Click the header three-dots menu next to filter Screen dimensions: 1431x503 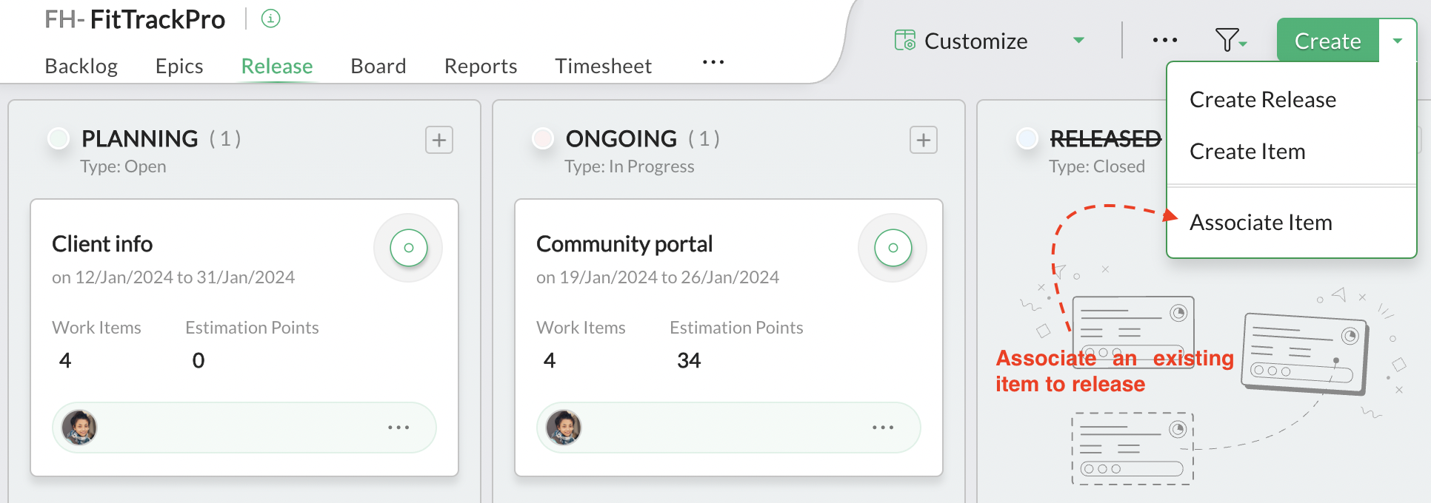[1165, 40]
